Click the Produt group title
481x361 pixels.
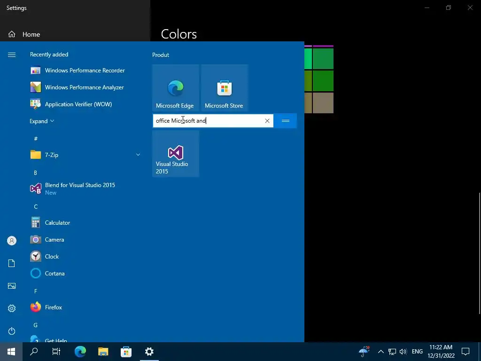[161, 55]
